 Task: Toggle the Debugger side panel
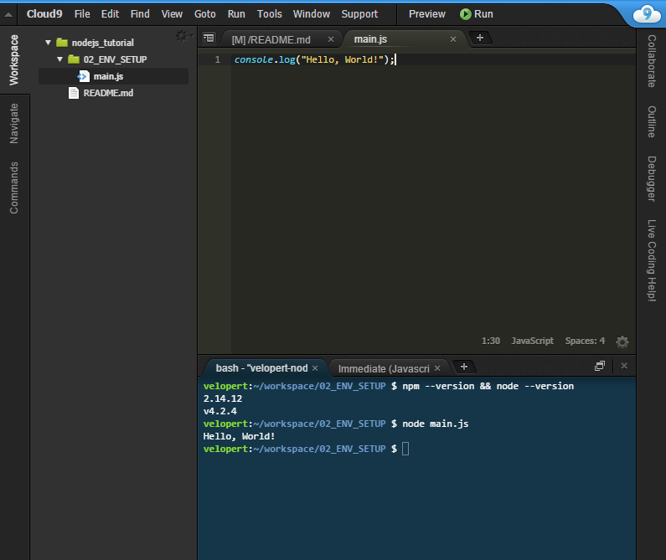(x=651, y=178)
